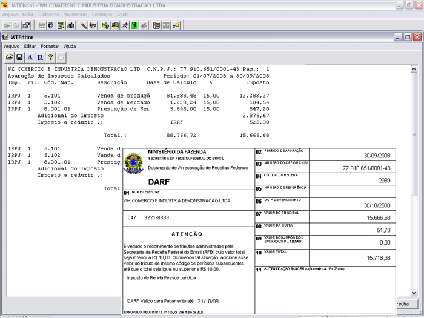Open the Arquivo menu in MTEditor
The width and height of the screenshot is (424, 318).
tap(12, 46)
